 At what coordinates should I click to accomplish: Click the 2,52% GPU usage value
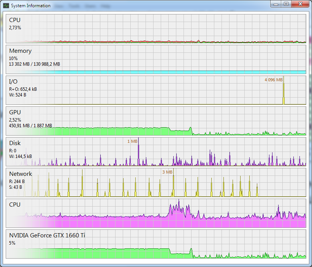[x=15, y=120]
